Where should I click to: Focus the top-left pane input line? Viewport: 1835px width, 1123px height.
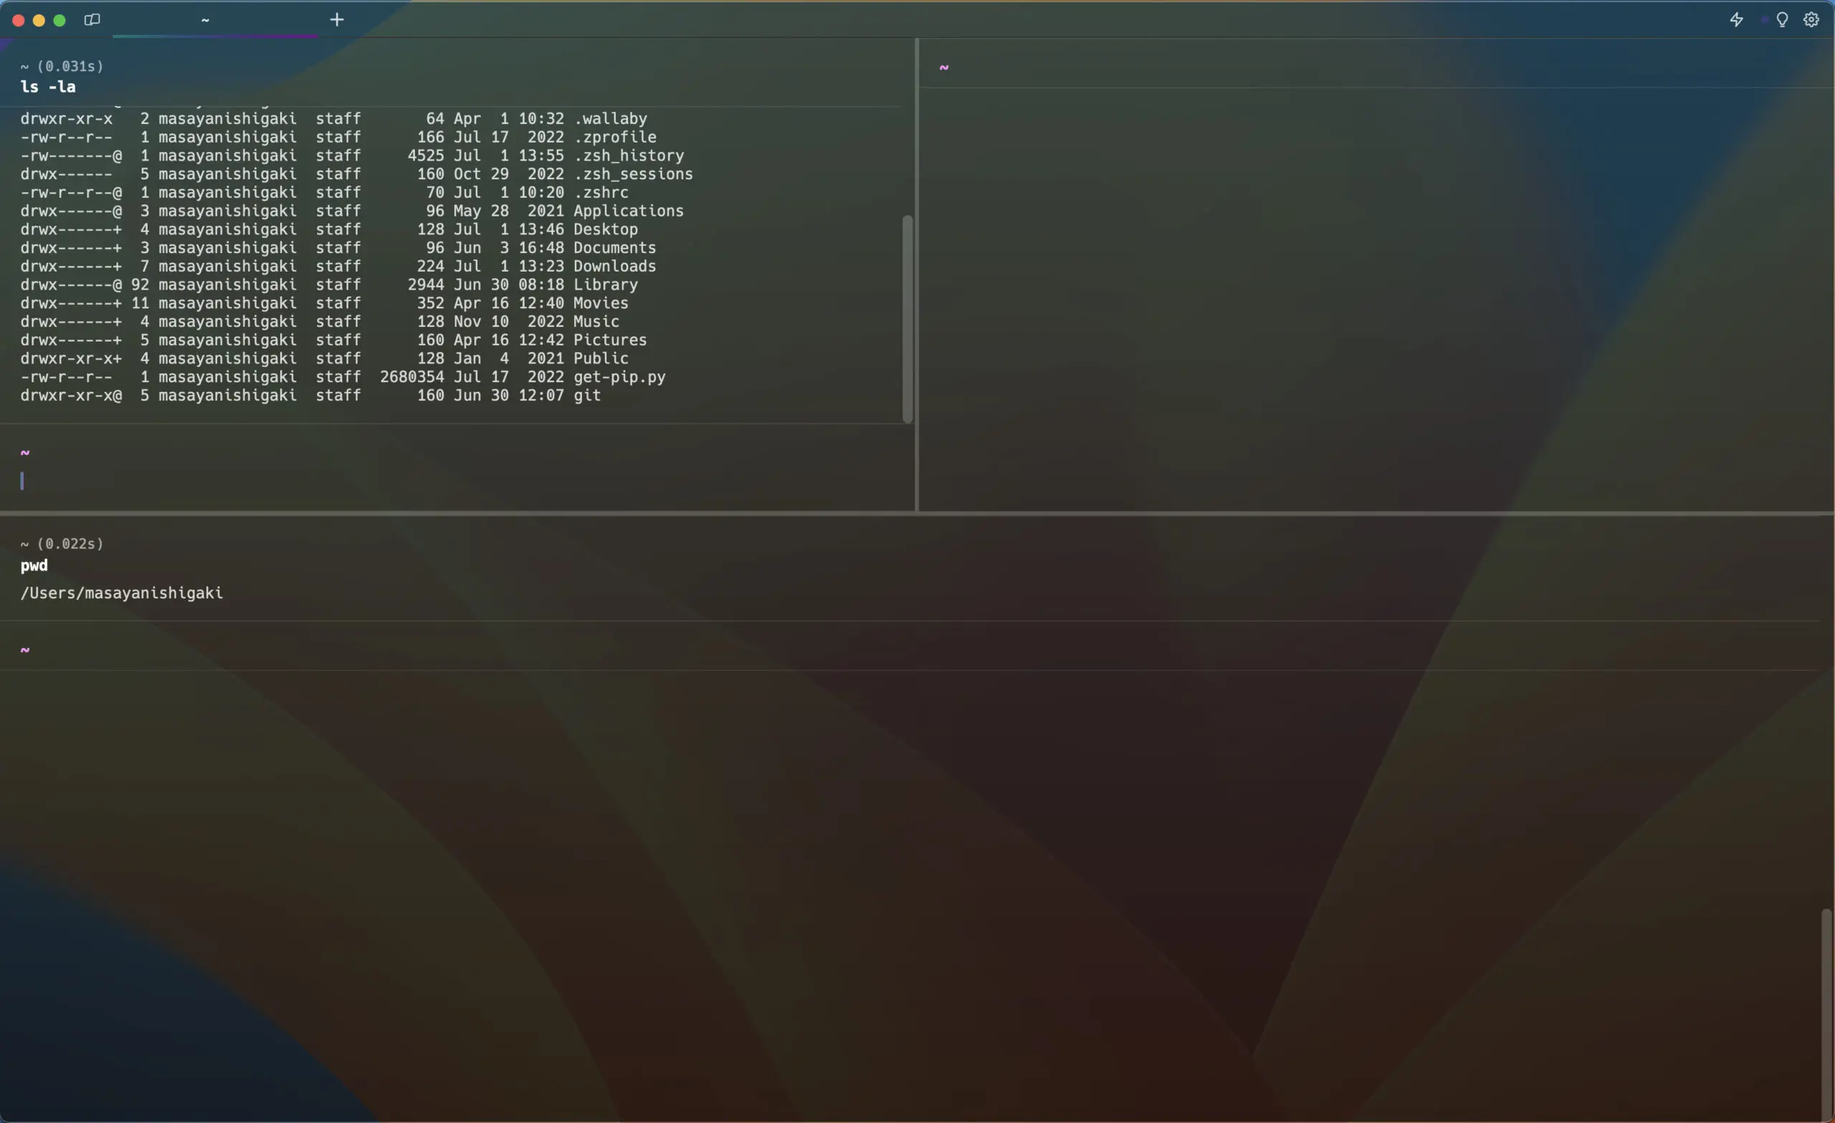(457, 481)
